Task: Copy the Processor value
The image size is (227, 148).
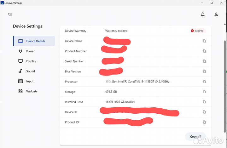Action: tap(204, 82)
